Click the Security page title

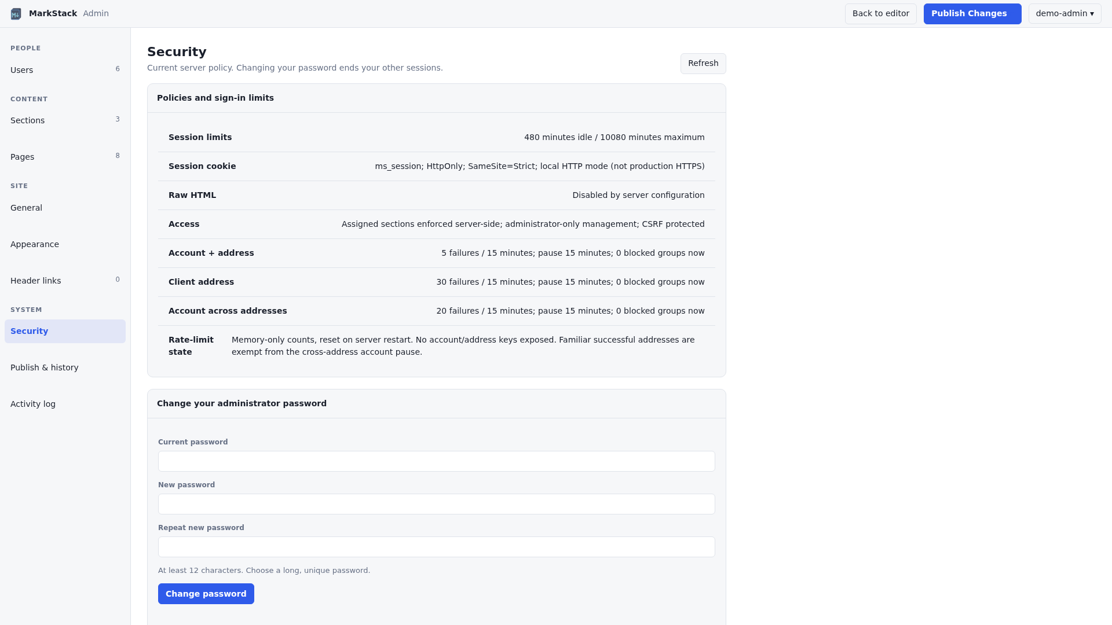177,52
